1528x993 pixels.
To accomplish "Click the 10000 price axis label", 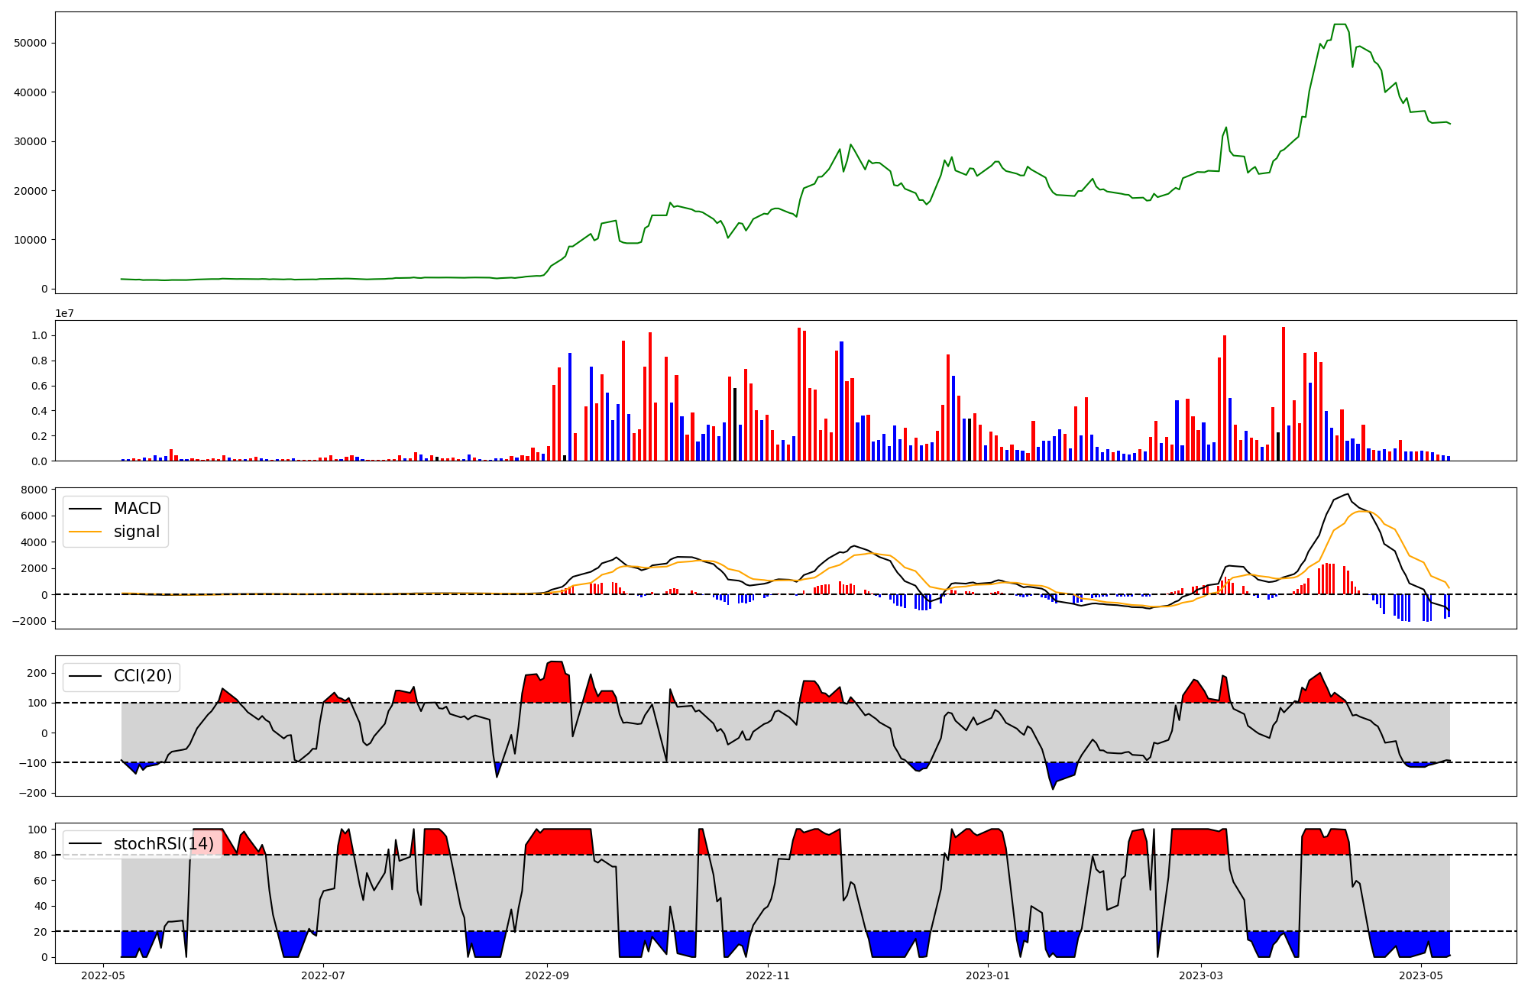I will 31,240.
